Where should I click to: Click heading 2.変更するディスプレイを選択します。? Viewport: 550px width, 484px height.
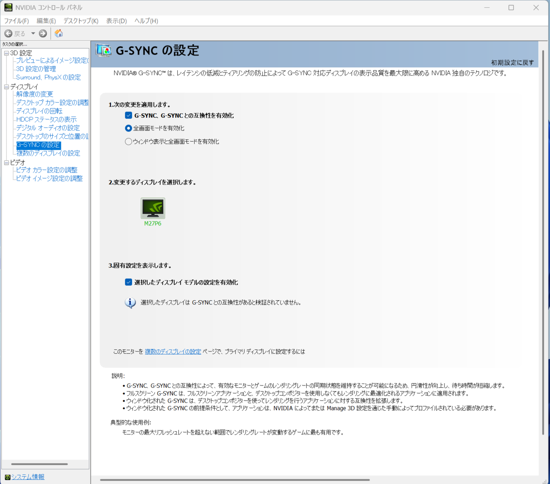pos(152,182)
